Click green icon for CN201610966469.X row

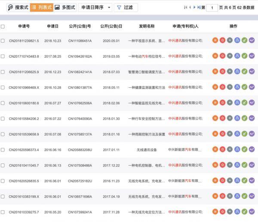tap(245, 87)
